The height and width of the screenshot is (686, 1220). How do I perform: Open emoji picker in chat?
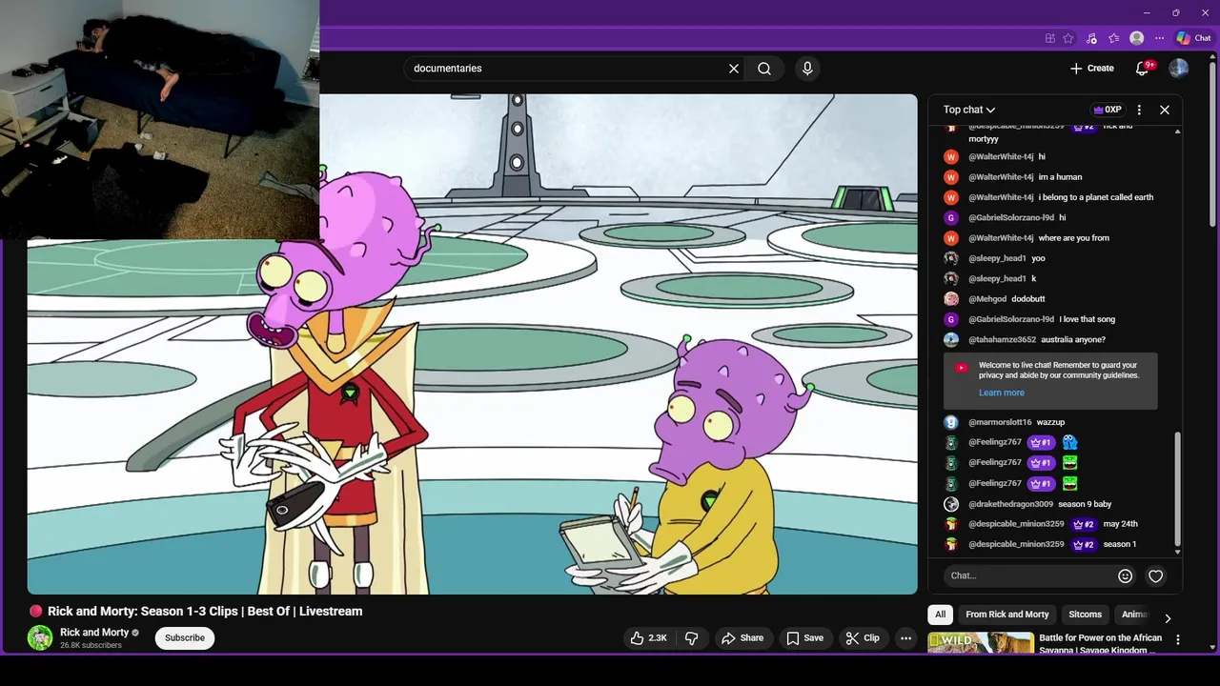[x=1126, y=575]
